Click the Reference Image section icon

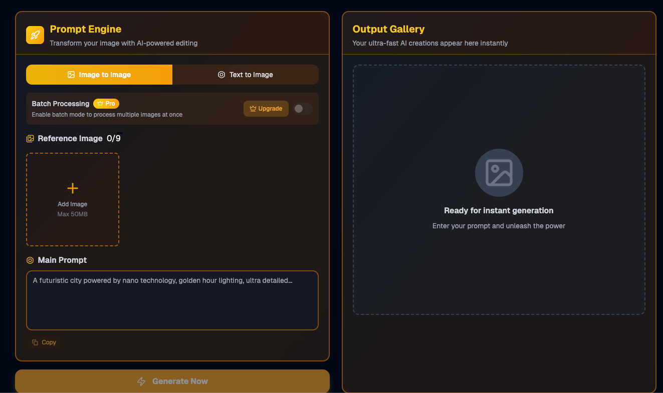tap(30, 139)
